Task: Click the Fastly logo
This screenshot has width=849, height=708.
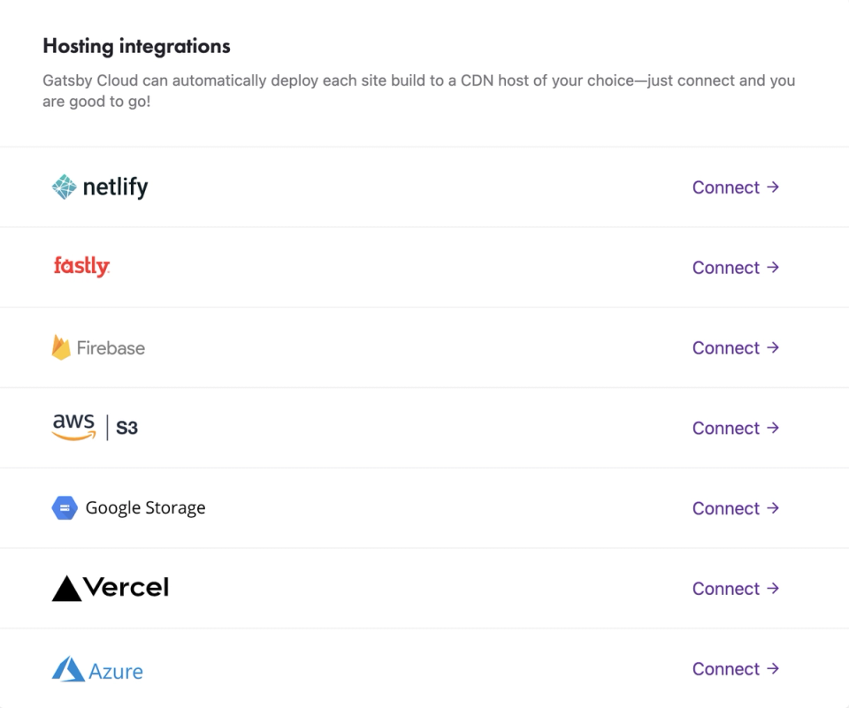Action: (81, 266)
